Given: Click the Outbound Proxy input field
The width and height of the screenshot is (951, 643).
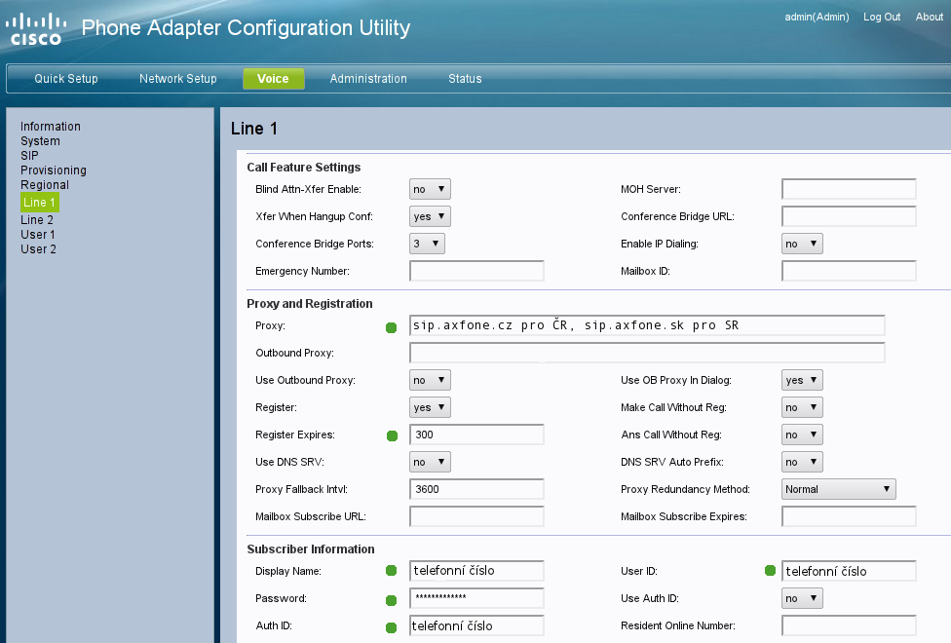Looking at the screenshot, I should [x=647, y=353].
